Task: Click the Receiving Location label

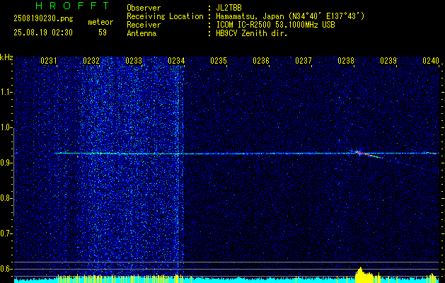Action: [165, 16]
